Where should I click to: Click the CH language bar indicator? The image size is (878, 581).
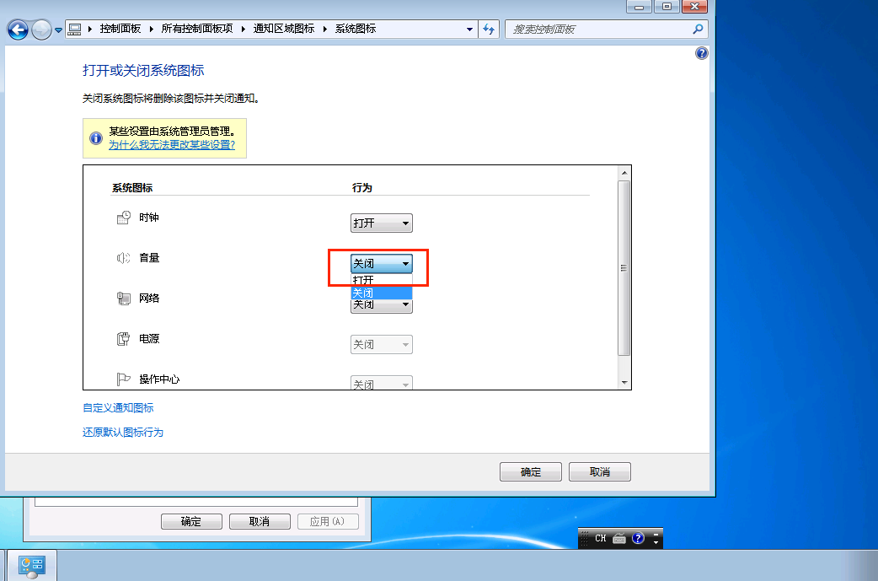pos(600,538)
